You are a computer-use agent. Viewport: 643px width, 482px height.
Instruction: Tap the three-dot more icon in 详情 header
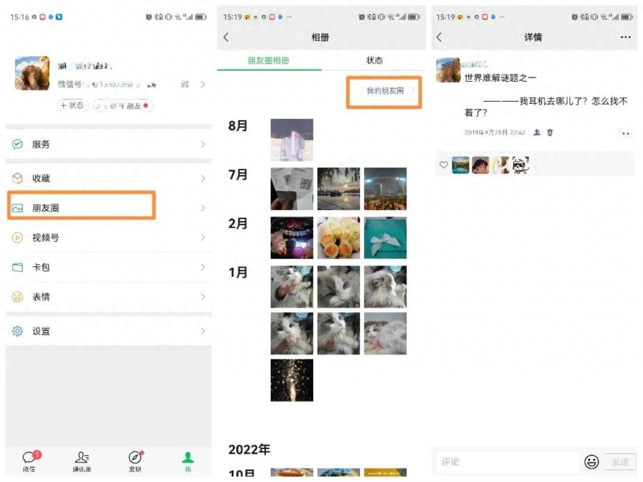tap(625, 37)
